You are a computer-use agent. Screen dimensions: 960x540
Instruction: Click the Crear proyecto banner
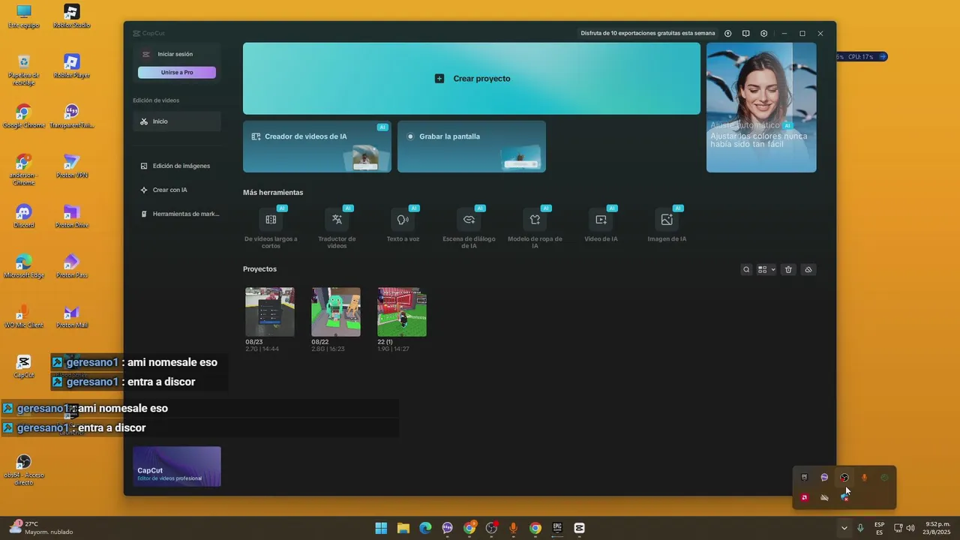pos(472,79)
